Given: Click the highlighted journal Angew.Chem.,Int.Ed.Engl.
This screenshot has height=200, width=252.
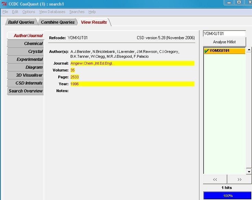Looking at the screenshot, I should click(132, 63).
